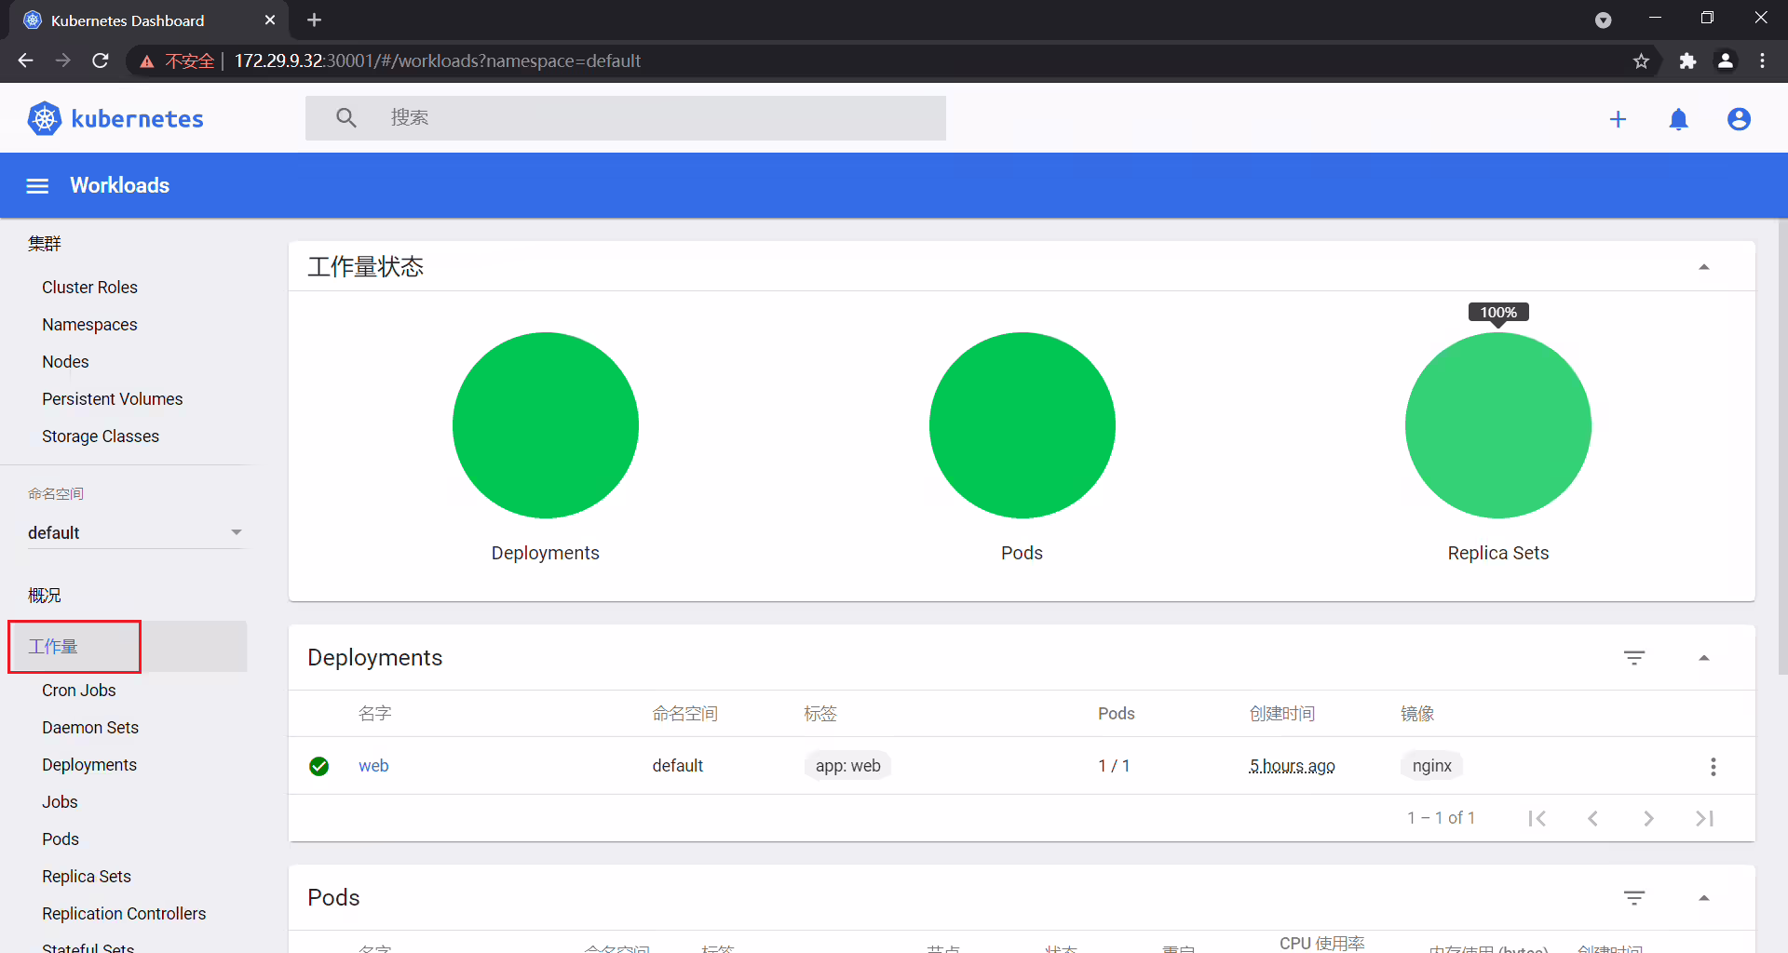Collapse the 工作量状态 card

coord(1704,267)
